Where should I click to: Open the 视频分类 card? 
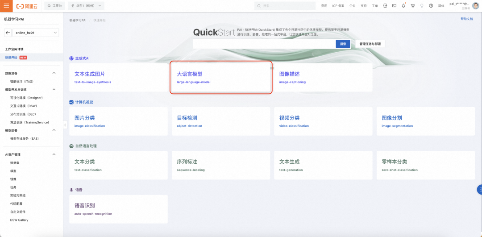click(323, 121)
